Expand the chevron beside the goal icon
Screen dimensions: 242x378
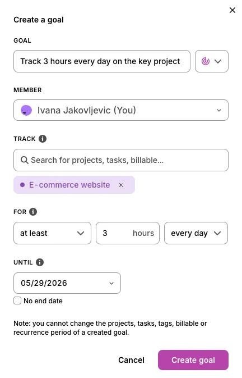coord(218,61)
